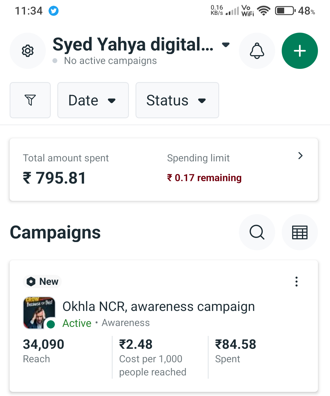Tap the Twitter notification icon in status bar
Image resolution: width=330 pixels, height=396 pixels.
[53, 11]
